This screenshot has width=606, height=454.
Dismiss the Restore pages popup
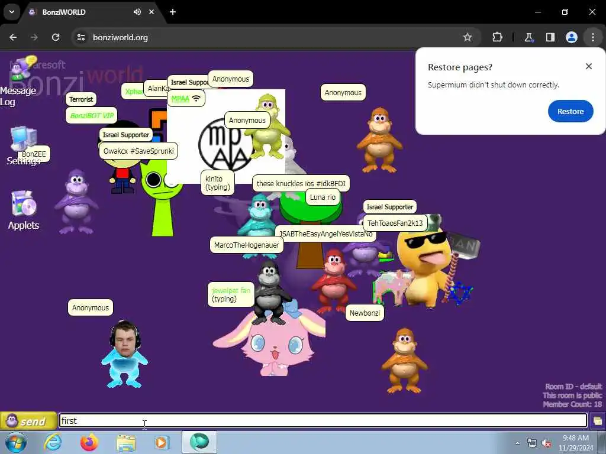pos(589,66)
